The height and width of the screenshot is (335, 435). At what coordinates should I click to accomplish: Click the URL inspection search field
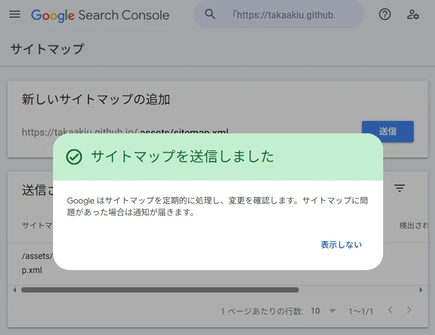279,14
